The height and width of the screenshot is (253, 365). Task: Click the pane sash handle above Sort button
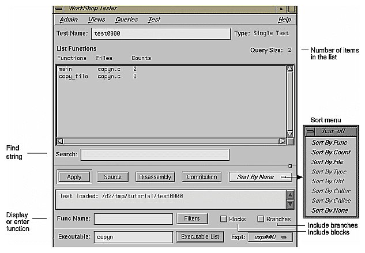290,166
